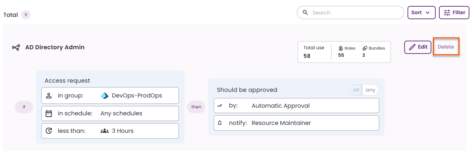Viewport: 472px width, 151px height.
Task: Click the Roles clipboard icon
Action: (341, 48)
